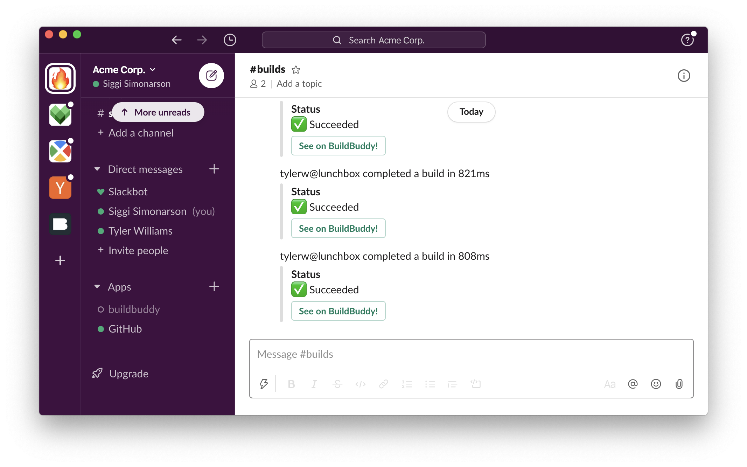Image resolution: width=747 pixels, height=467 pixels.
Task: View the 2 channel members
Action: point(258,84)
